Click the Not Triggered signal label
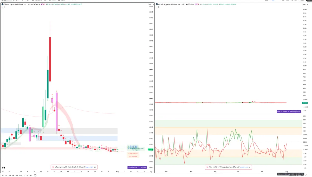The width and height of the screenshot is (312, 177). tap(136, 150)
